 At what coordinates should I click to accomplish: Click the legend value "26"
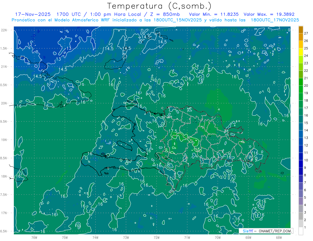pos(306,41)
